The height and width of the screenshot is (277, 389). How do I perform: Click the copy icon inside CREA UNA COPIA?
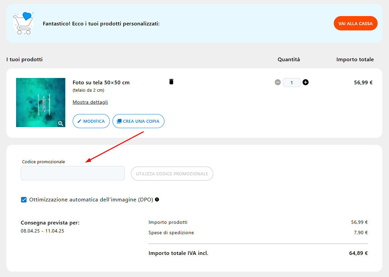tap(119, 121)
